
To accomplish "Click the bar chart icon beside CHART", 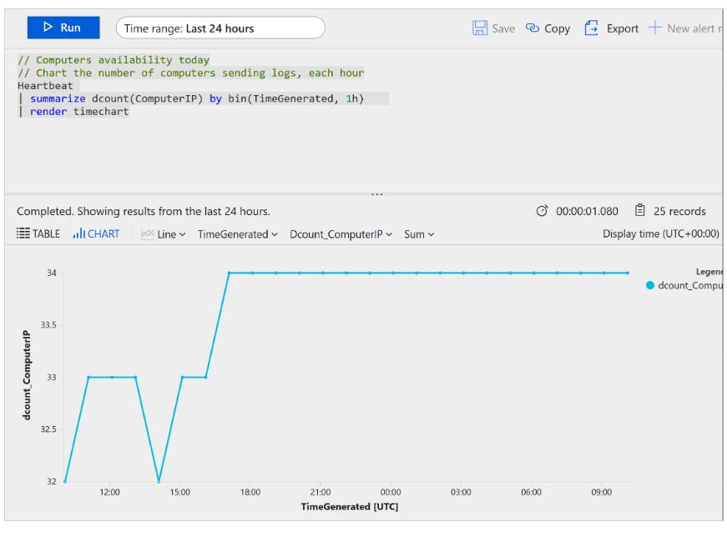I will pos(81,233).
